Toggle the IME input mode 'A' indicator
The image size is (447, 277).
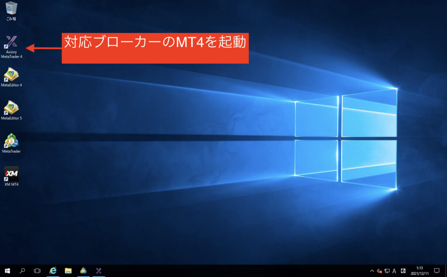point(394,270)
